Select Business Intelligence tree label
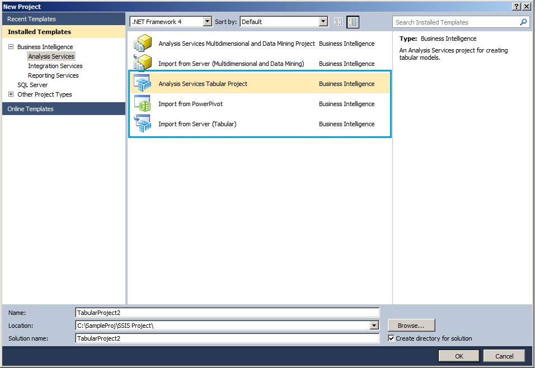535x368 pixels. [x=45, y=47]
